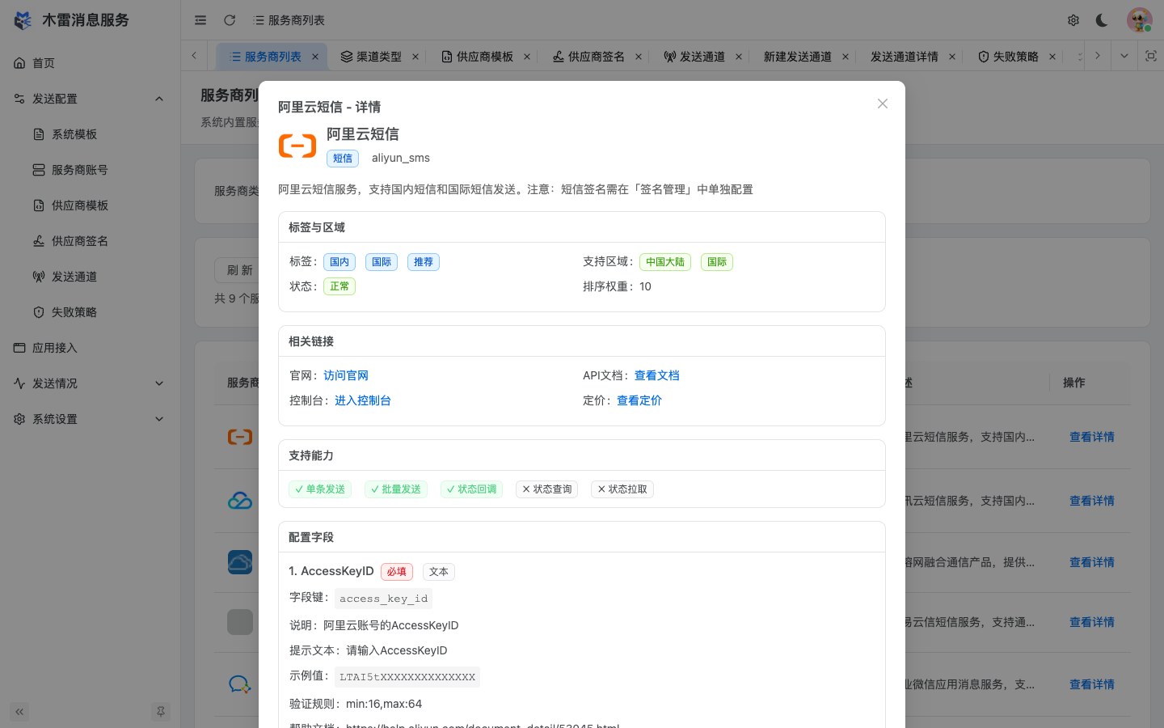The image size is (1164, 728).
Task: Click the 短信 channel type tag
Action: tap(343, 159)
